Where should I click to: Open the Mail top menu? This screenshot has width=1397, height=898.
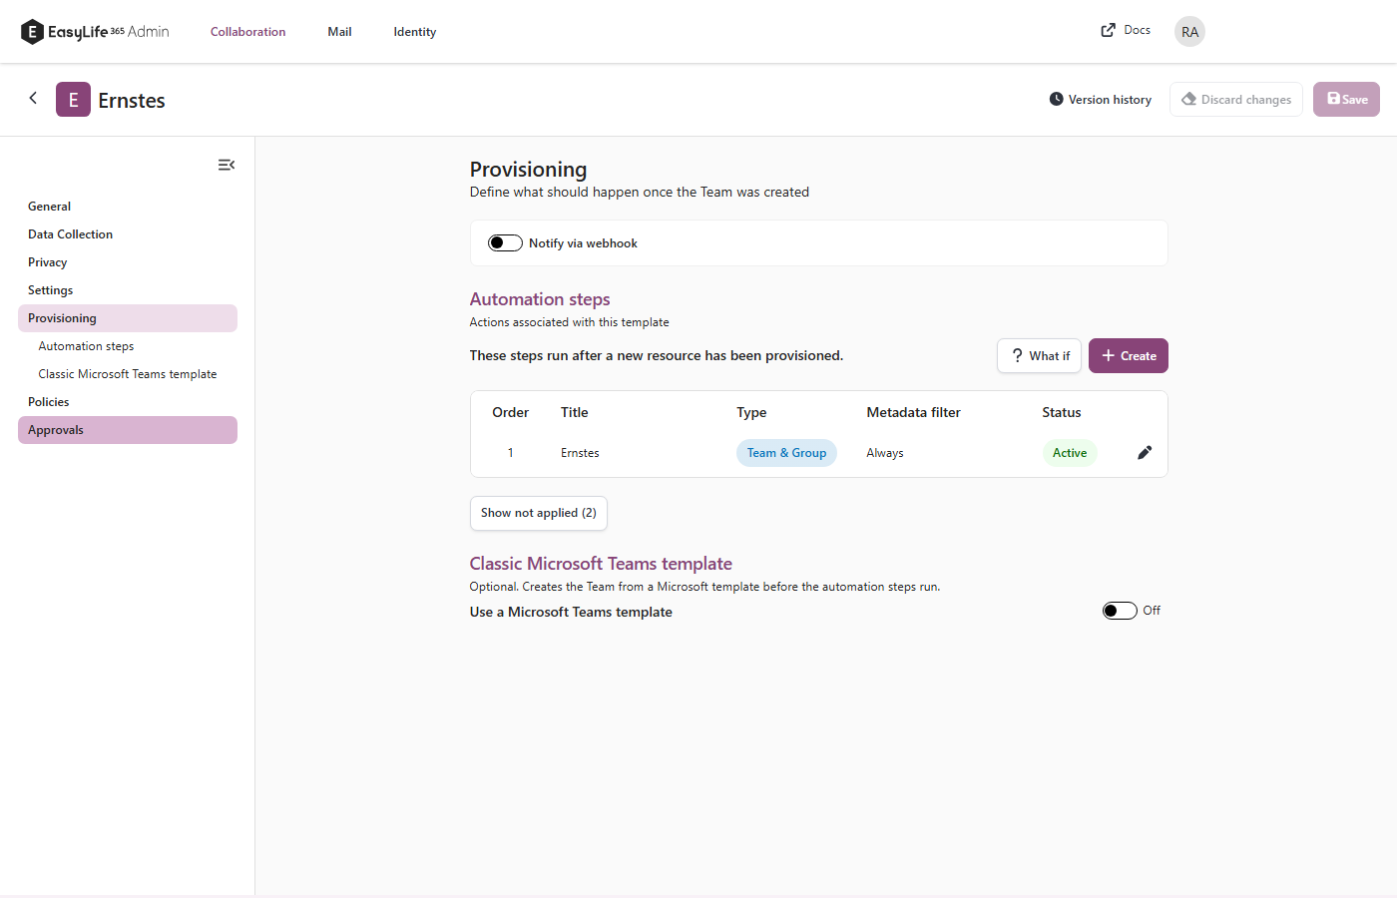[x=339, y=32]
